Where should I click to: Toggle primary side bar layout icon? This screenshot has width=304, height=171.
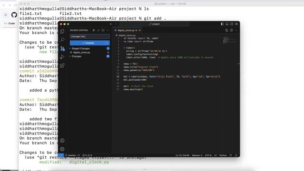pyautogui.click(x=222, y=24)
